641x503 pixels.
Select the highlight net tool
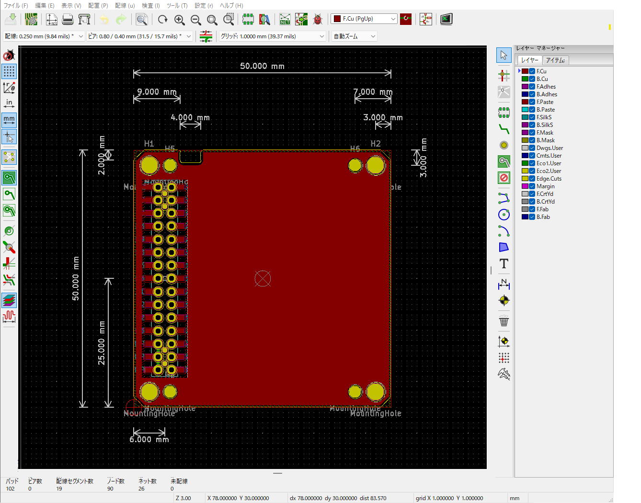pyautogui.click(x=504, y=75)
